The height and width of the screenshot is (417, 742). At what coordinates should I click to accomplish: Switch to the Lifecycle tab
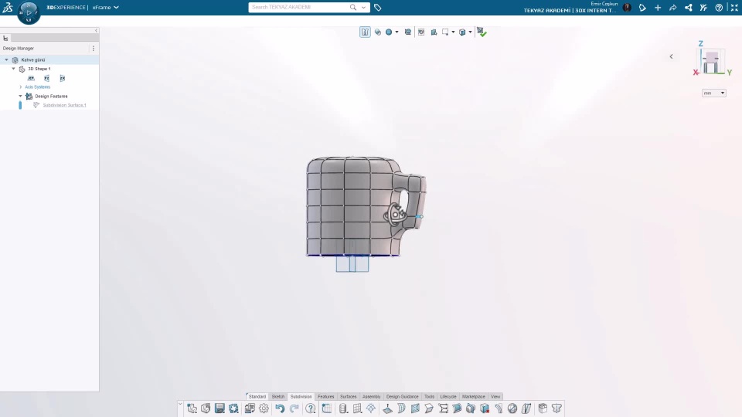pos(448,397)
